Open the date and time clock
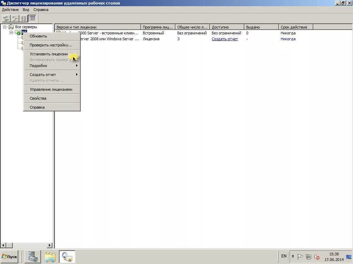The width and height of the screenshot is (353, 264). point(334,257)
